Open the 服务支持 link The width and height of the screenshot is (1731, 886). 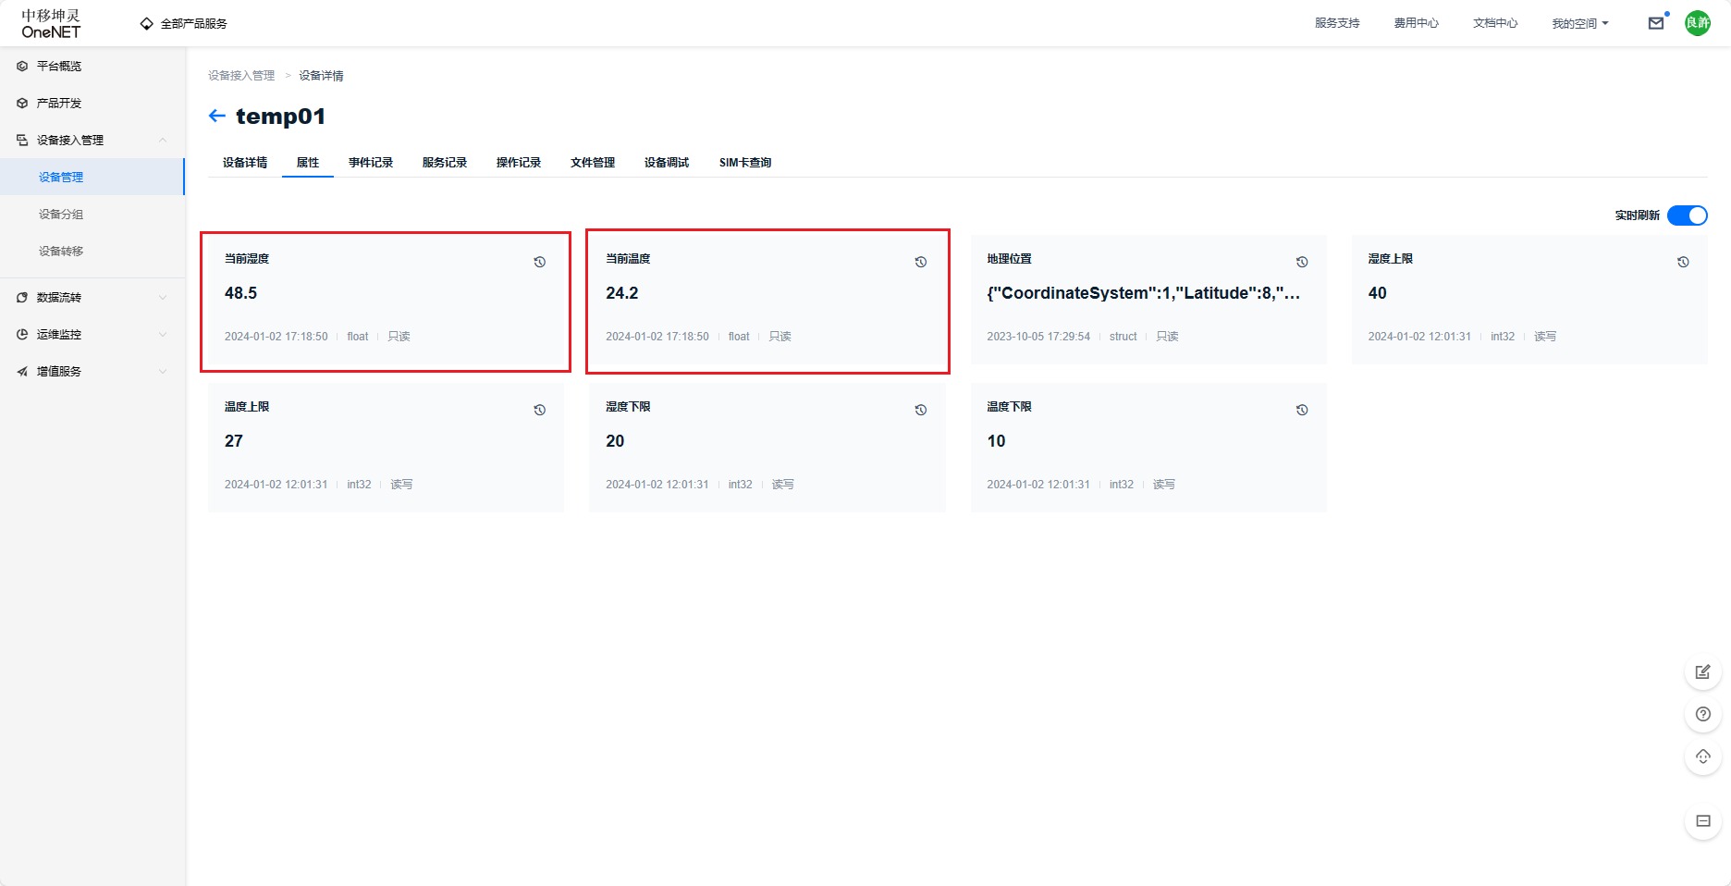click(x=1337, y=23)
